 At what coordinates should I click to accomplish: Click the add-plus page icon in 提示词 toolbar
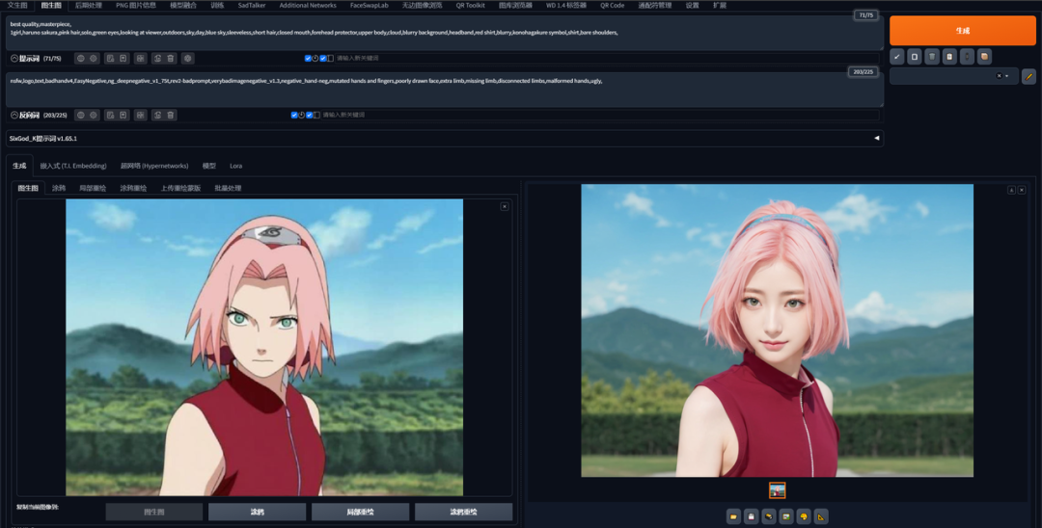tap(123, 59)
